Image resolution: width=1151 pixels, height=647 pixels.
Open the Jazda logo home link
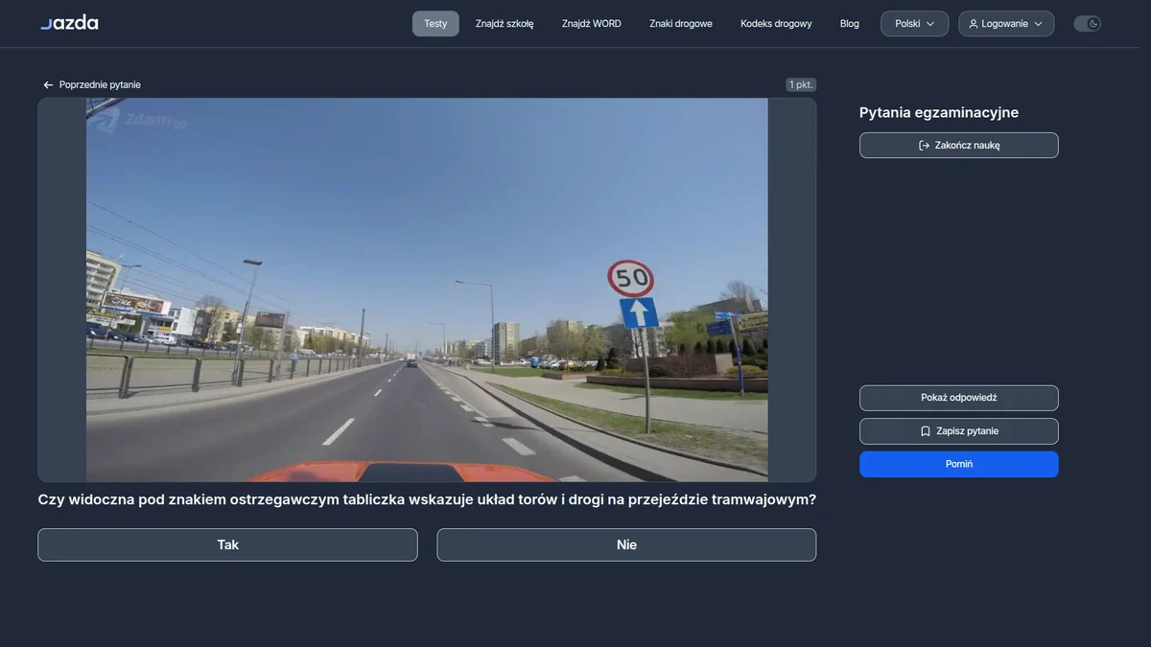pos(69,23)
